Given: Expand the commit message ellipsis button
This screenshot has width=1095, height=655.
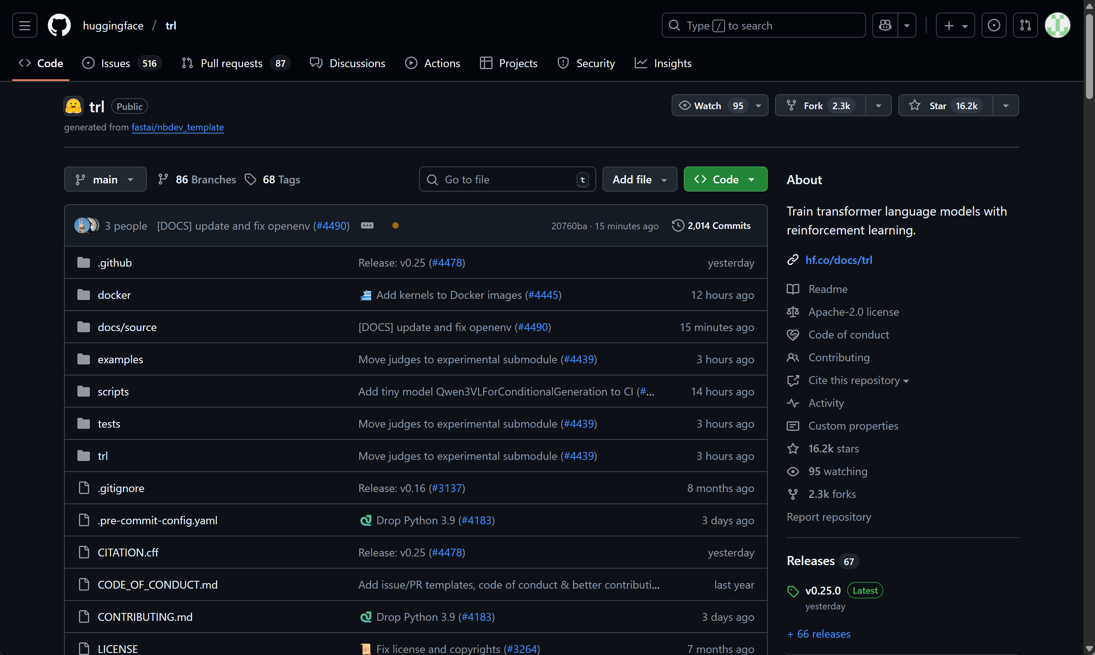Looking at the screenshot, I should 367,225.
